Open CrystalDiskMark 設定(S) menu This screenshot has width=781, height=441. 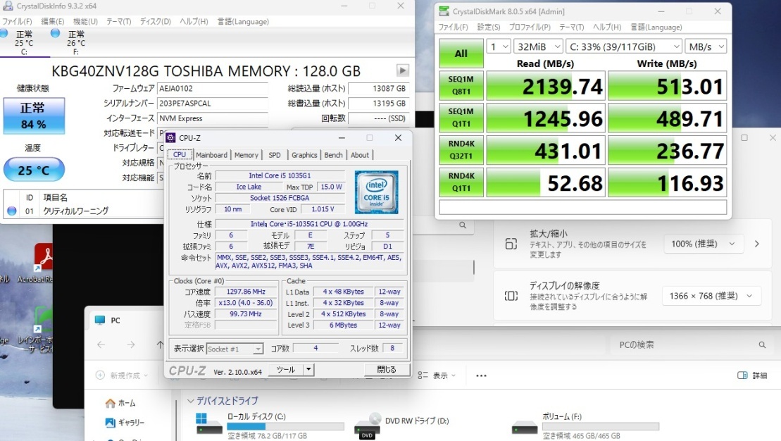[489, 27]
